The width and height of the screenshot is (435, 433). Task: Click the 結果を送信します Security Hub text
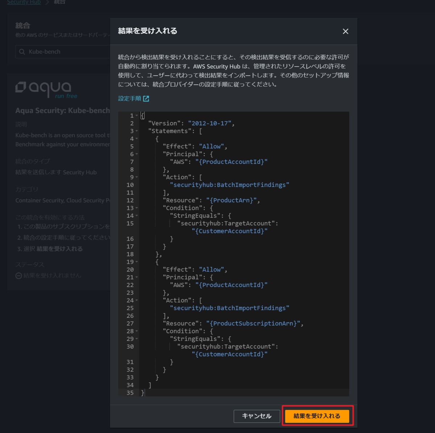[56, 172]
